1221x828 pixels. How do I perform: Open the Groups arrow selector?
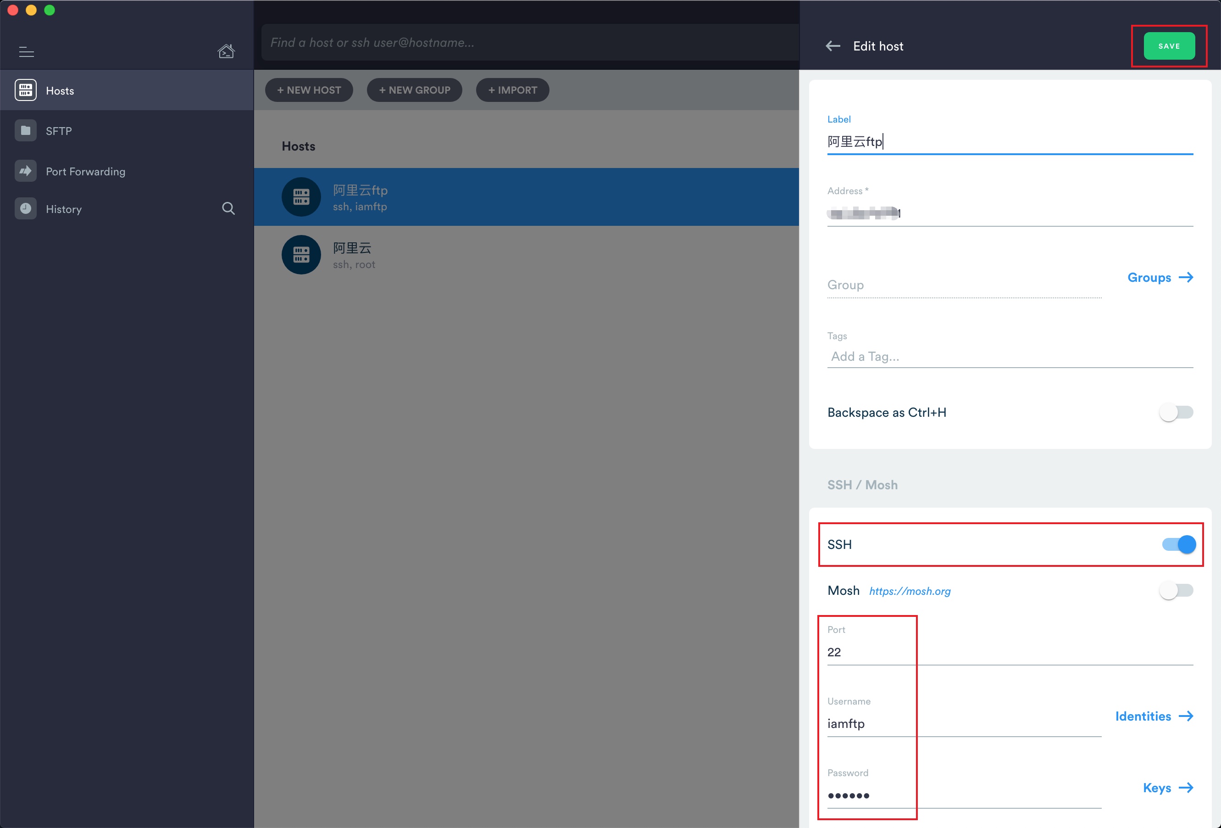tap(1160, 278)
